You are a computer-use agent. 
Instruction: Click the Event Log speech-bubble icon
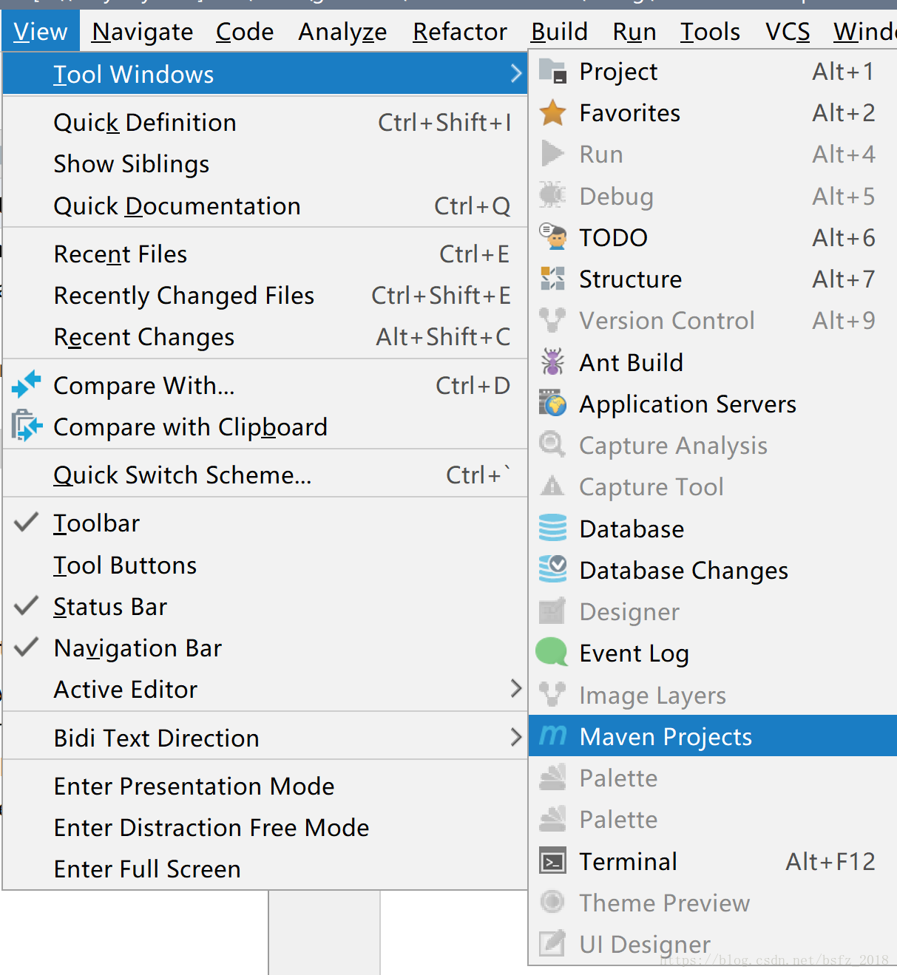(552, 653)
